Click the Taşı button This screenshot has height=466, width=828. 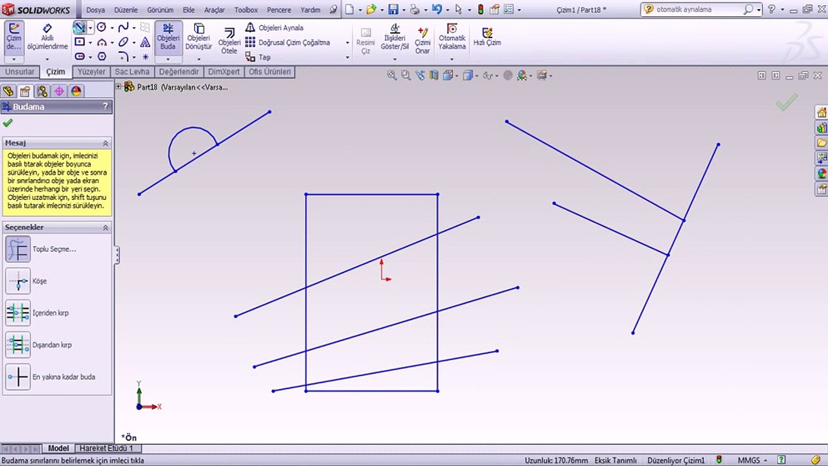tap(258, 57)
